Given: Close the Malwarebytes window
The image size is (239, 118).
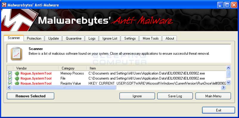Looking at the screenshot, I should [234, 5].
